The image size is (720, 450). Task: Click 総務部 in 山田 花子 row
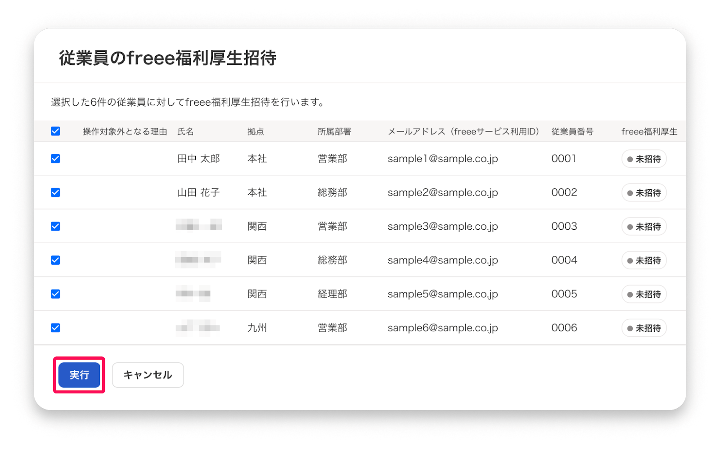pyautogui.click(x=333, y=192)
